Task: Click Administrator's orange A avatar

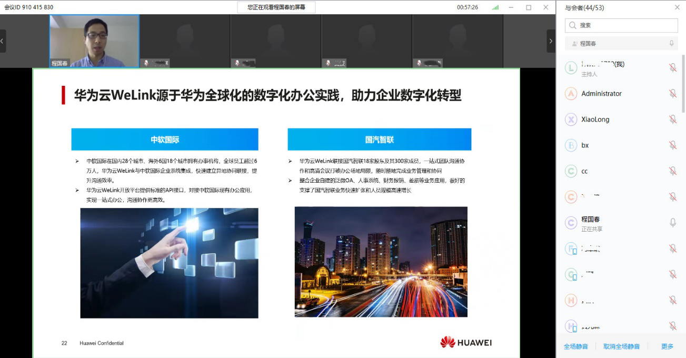Action: point(571,94)
